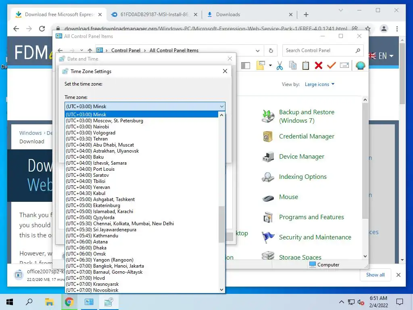The image size is (413, 310).
Task: Select (UTC+04:00) Baku time zone
Action: 142,157
